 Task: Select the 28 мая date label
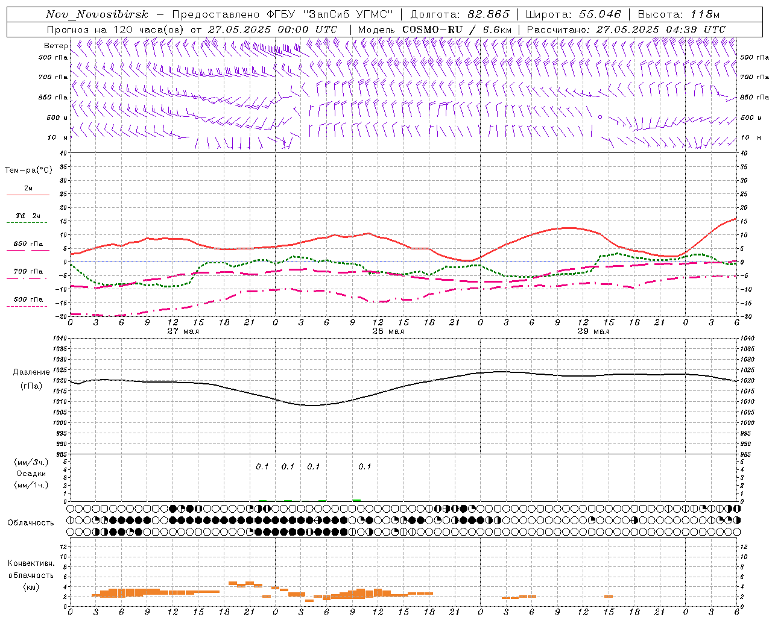388,331
